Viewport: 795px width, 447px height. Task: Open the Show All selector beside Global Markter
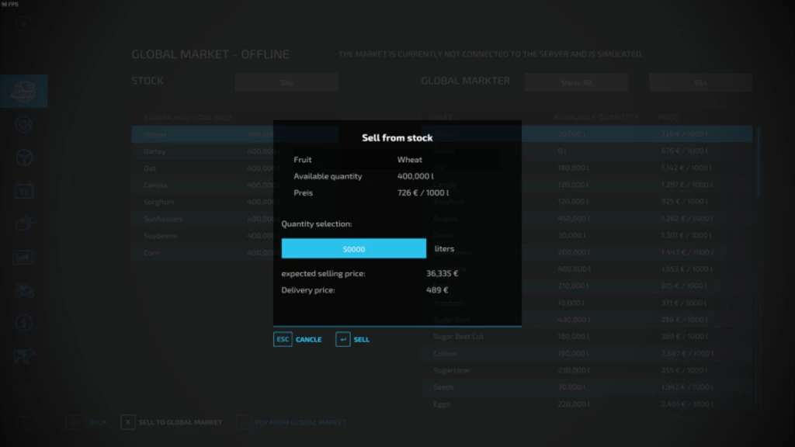[576, 82]
